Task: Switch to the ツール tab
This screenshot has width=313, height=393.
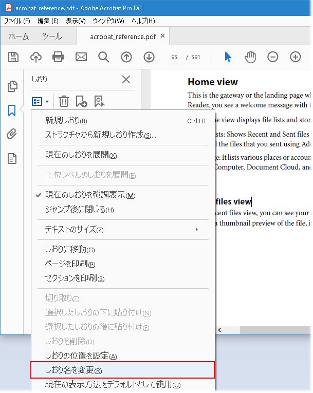Action: [x=52, y=36]
